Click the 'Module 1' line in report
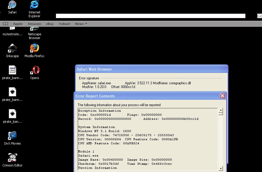262x172 pixels. tap(86, 151)
